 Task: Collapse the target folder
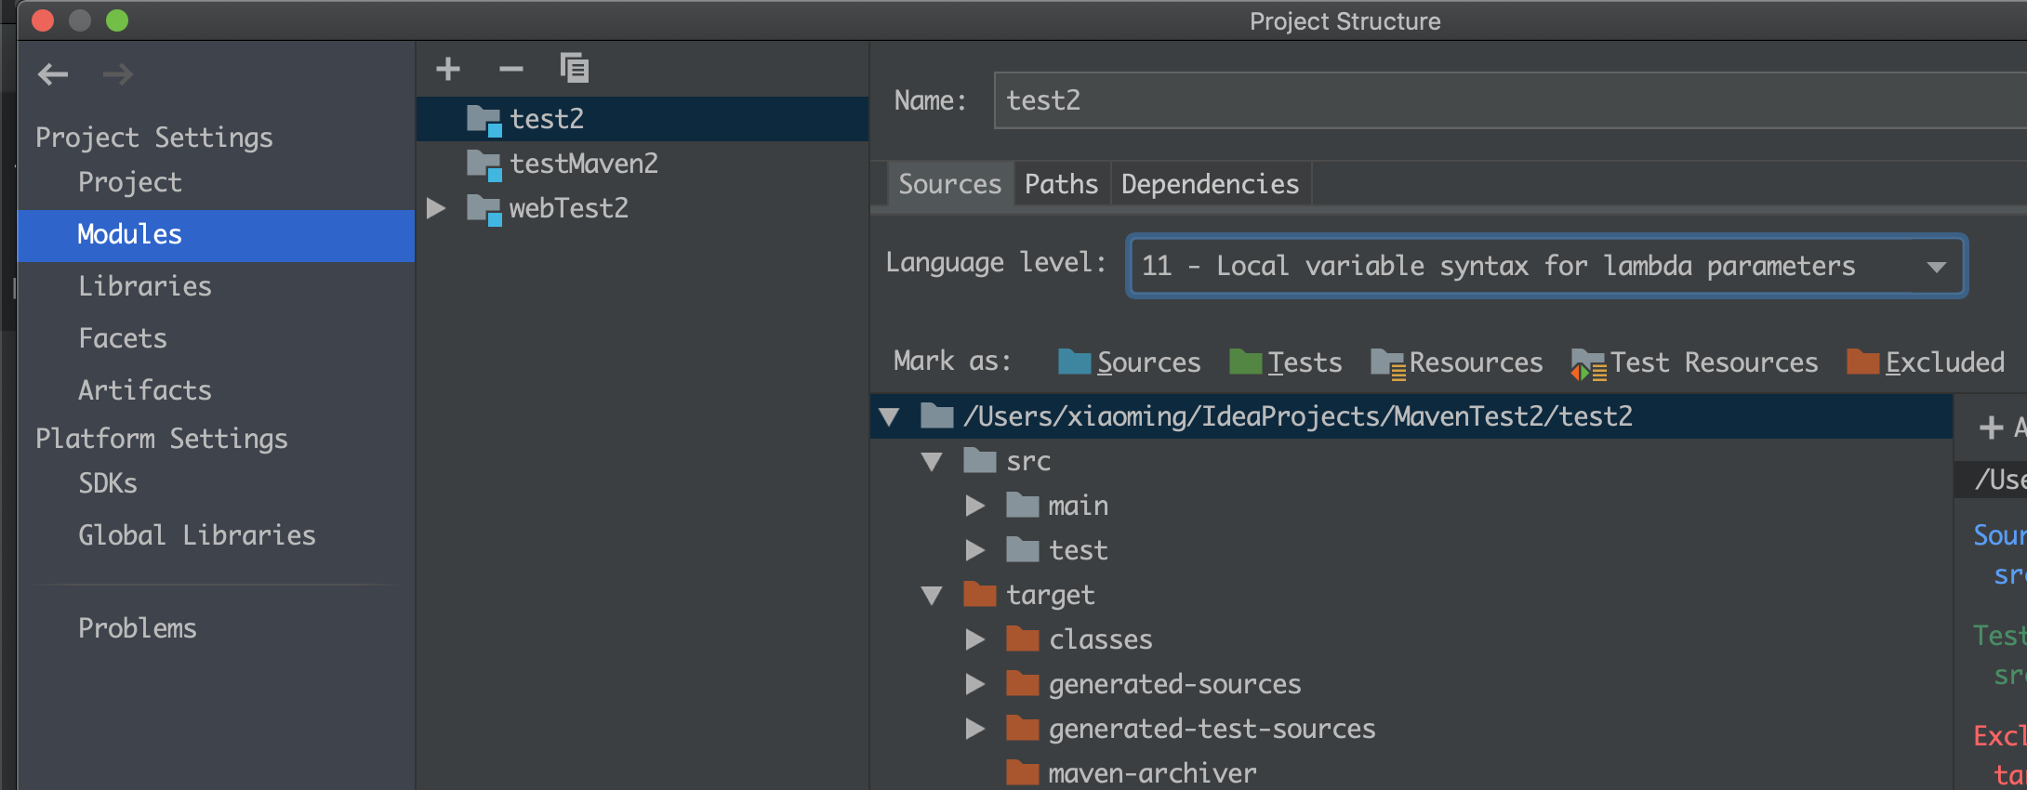pyautogui.click(x=932, y=595)
